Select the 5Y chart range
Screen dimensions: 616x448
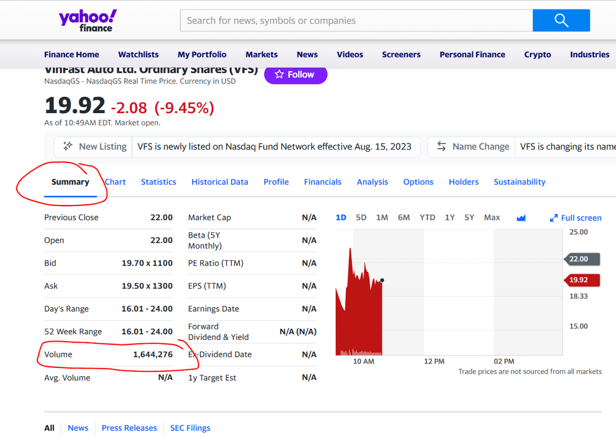[469, 217]
